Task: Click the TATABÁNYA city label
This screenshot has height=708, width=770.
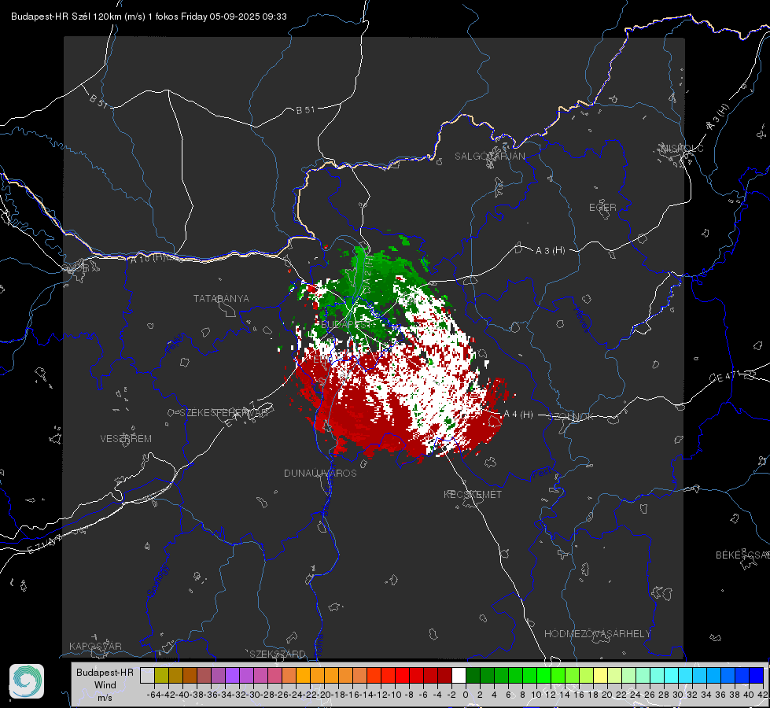Action: click(x=221, y=299)
